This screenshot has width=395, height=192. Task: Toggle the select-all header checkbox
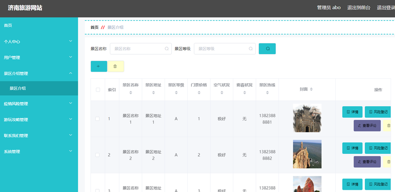click(98, 90)
